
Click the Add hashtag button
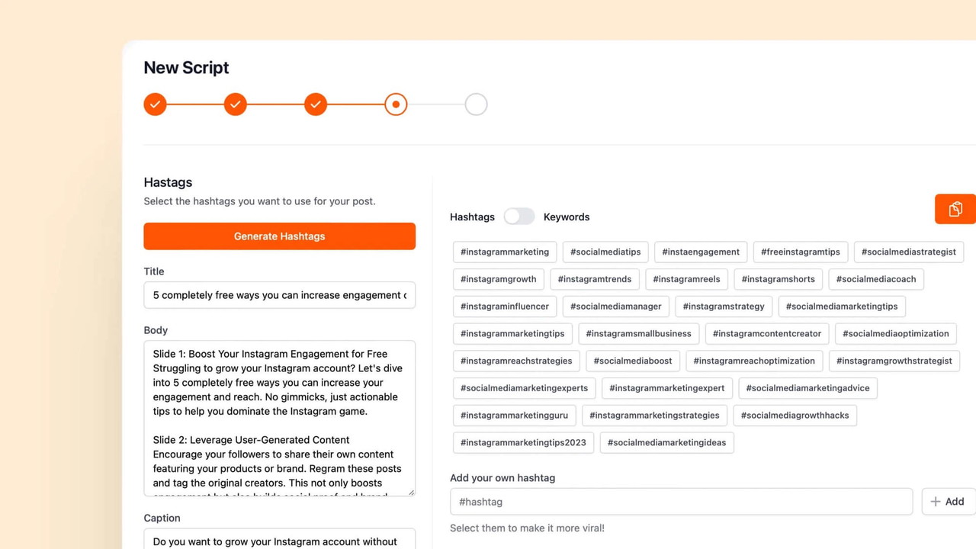coord(948,502)
